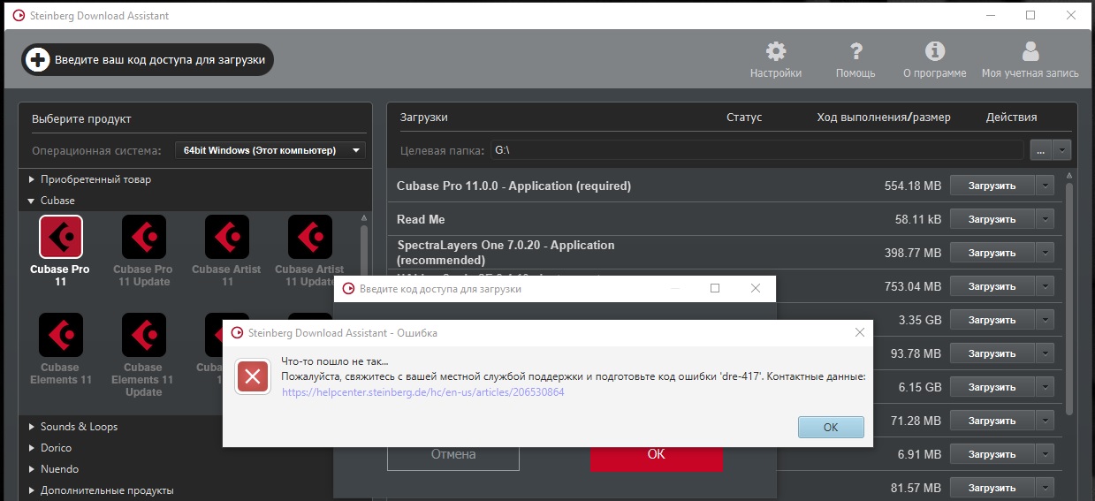Click OK in the error dialog

(x=830, y=427)
